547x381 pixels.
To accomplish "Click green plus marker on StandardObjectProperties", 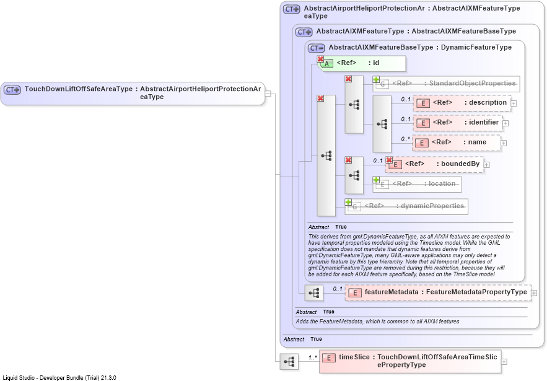I will [x=376, y=79].
